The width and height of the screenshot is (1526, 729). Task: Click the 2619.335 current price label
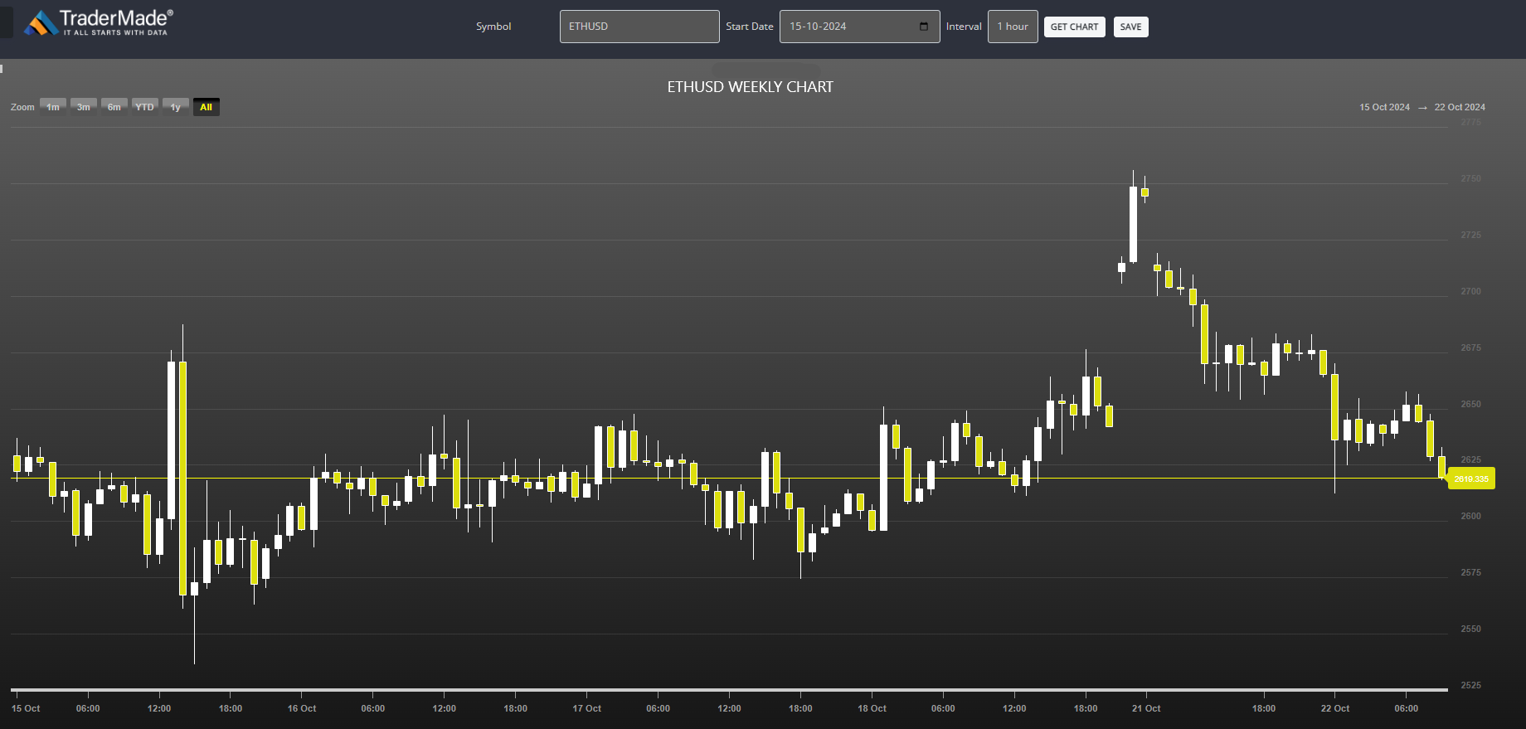[x=1471, y=479]
